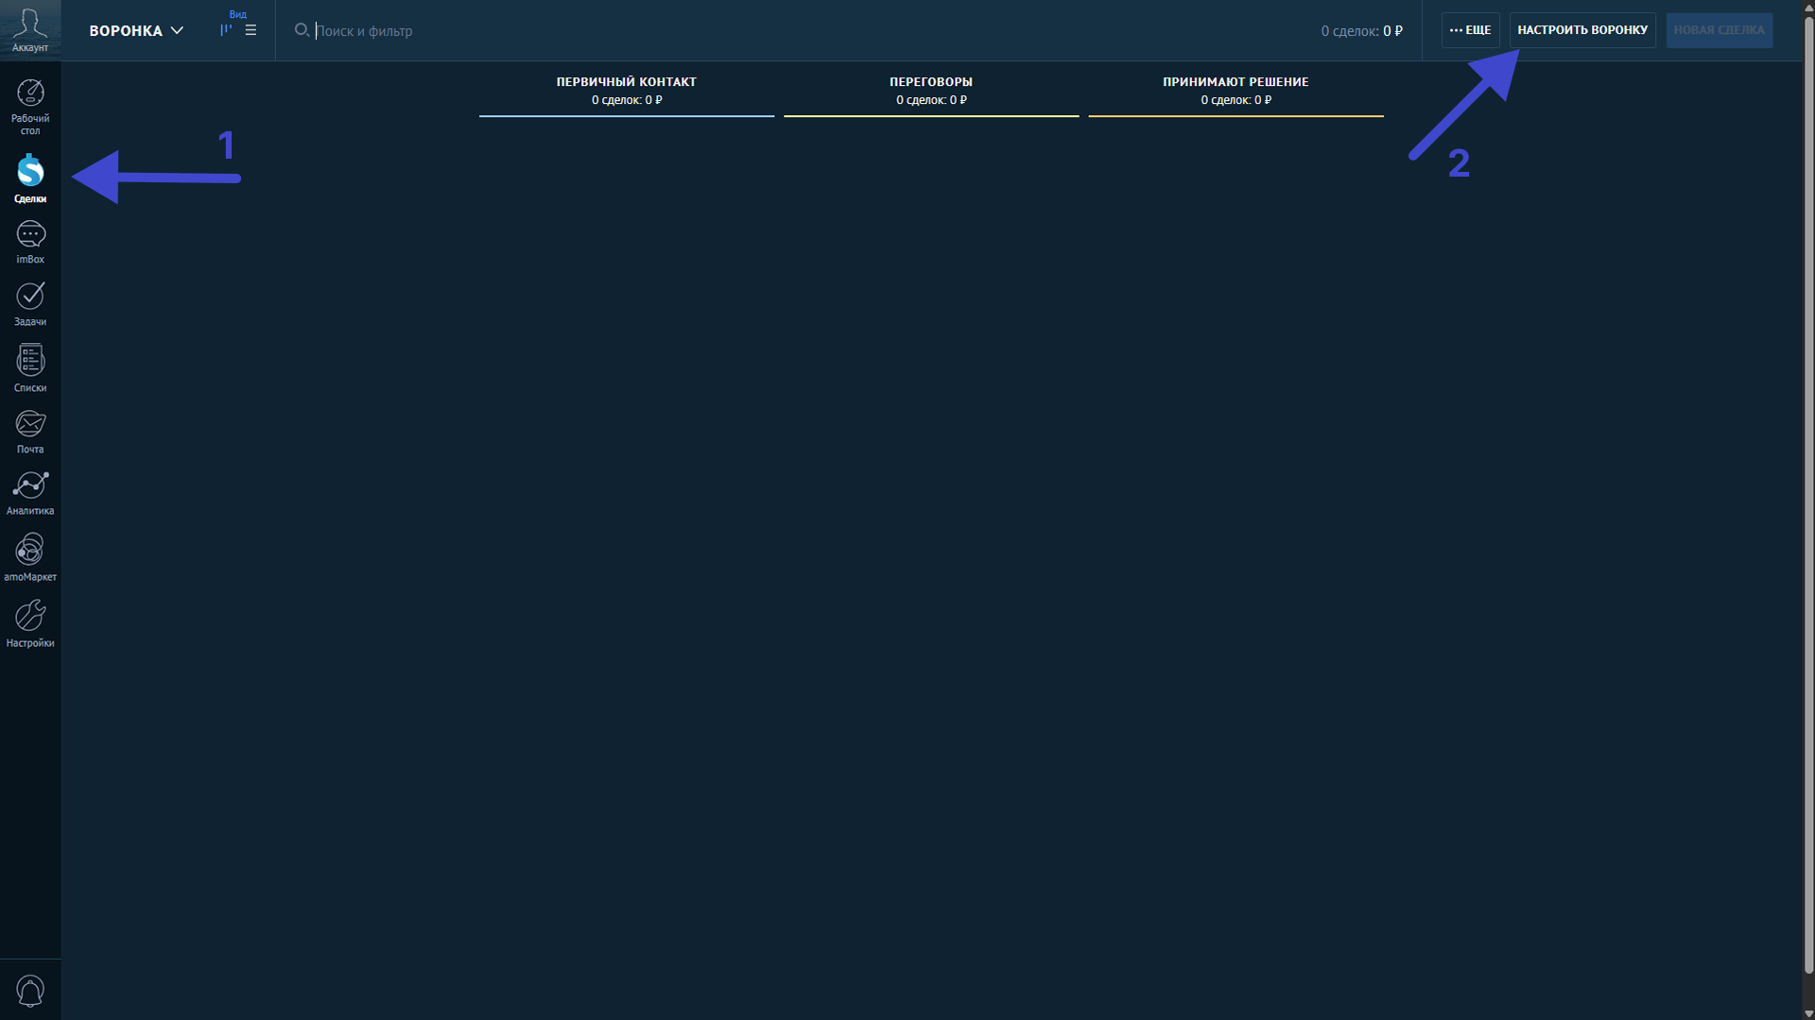Open the Аккаунт profile icon

coord(30,30)
